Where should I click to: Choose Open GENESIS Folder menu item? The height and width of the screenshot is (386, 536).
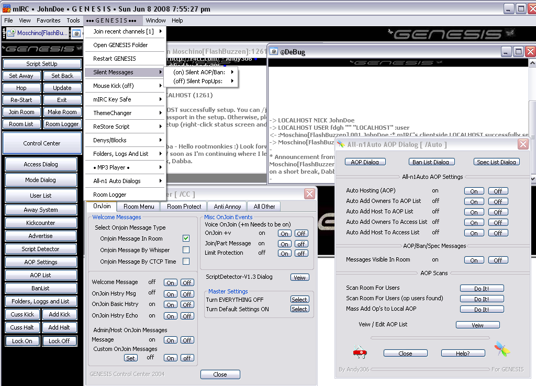pyautogui.click(x=125, y=45)
